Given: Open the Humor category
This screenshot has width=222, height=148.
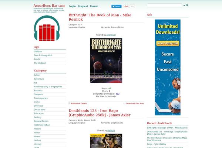Looking at the screenshot, I should pos(37,137).
